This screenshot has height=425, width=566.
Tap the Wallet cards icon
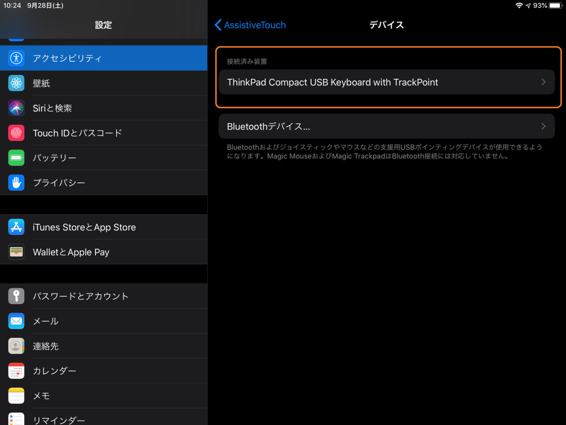(x=17, y=252)
